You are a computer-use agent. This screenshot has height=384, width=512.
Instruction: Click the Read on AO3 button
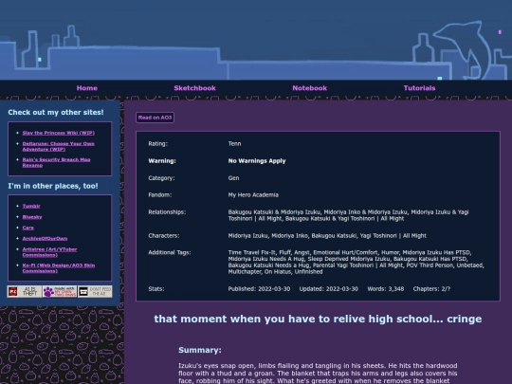point(155,118)
